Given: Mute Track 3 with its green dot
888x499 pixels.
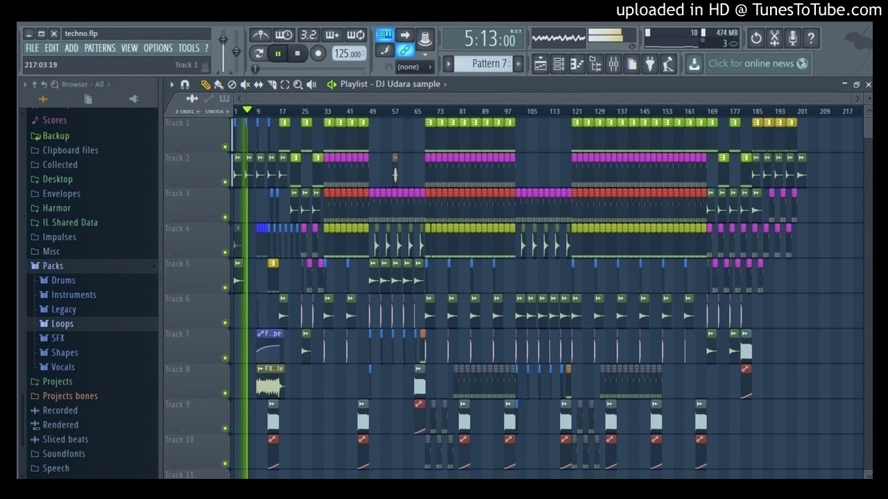Looking at the screenshot, I should 225,218.
